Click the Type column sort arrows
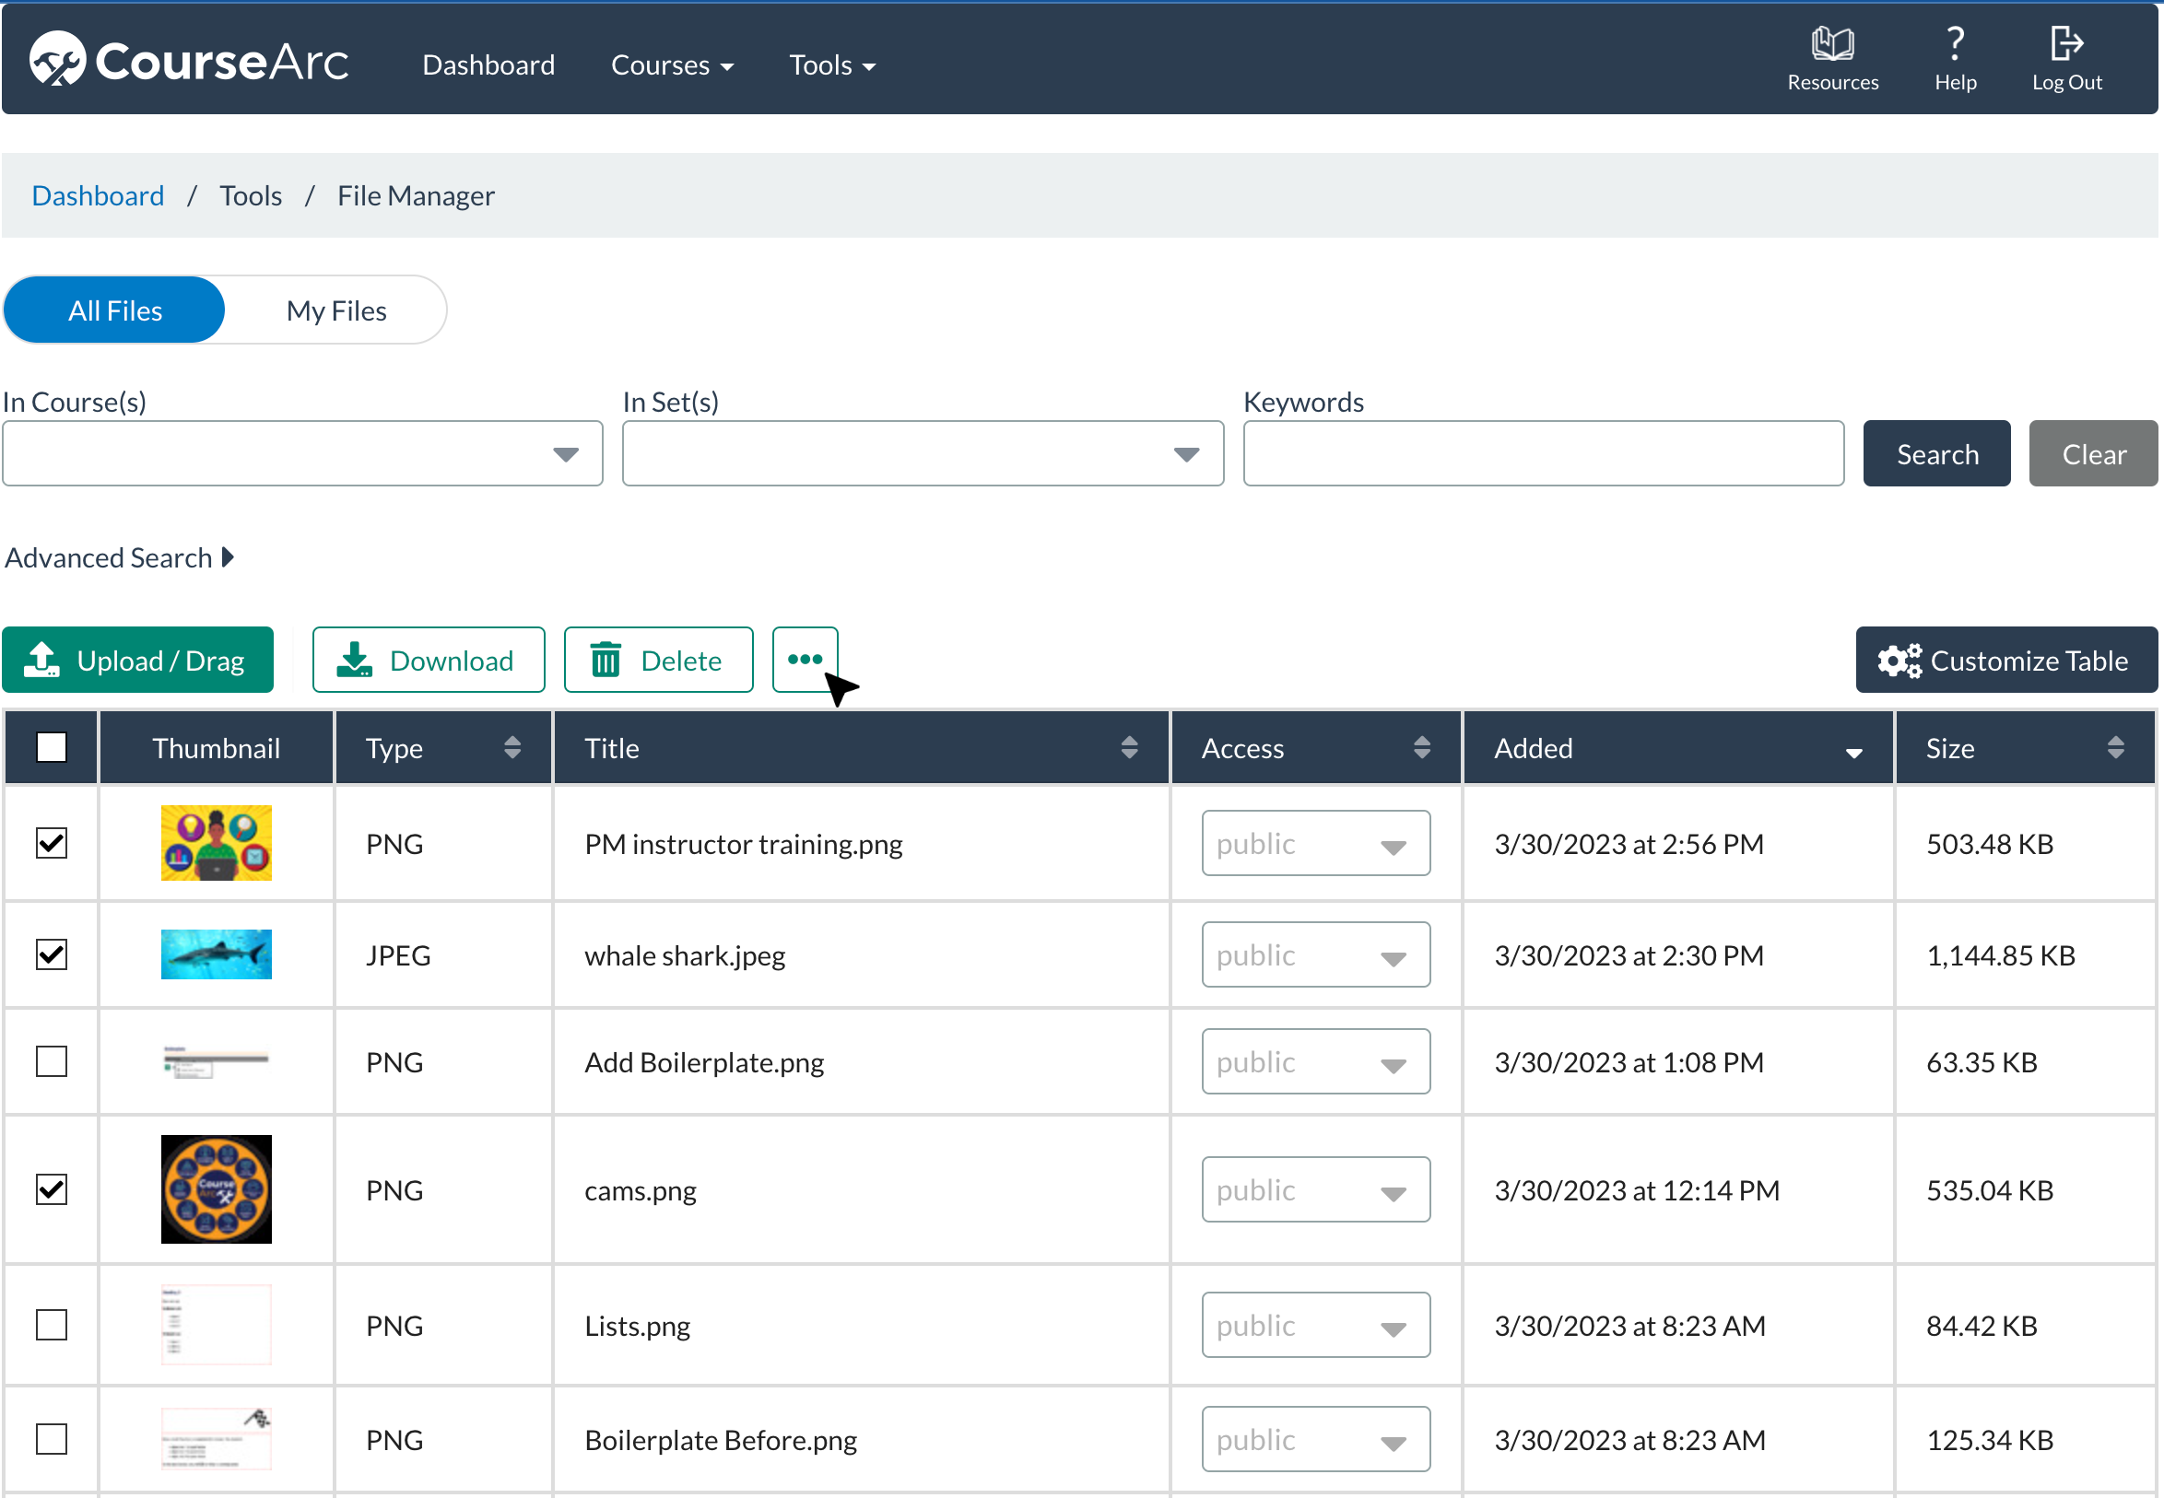Viewport: 2164px width, 1498px height. click(x=512, y=748)
